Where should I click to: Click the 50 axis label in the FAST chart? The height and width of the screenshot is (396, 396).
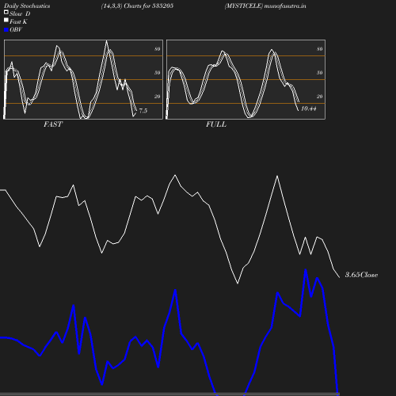pos(158,73)
